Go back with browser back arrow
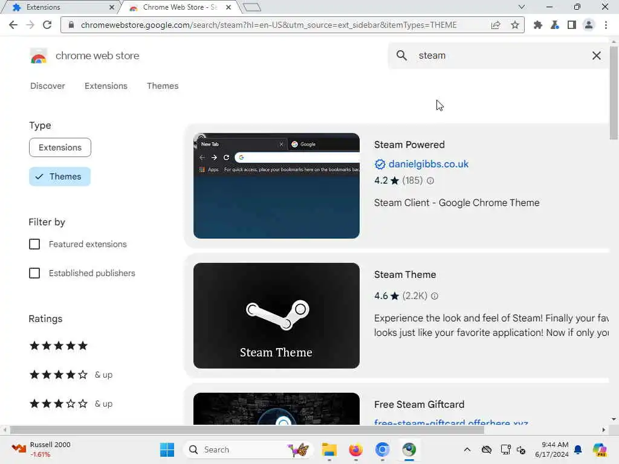The height and width of the screenshot is (464, 619). tap(13, 25)
